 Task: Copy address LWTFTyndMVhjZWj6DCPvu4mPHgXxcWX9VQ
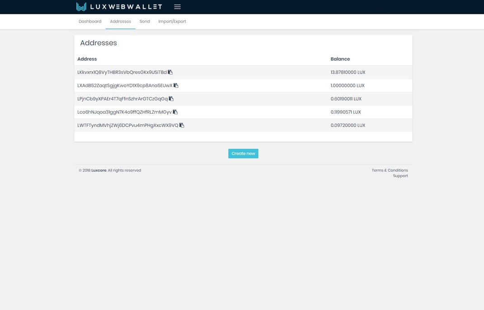click(x=182, y=125)
